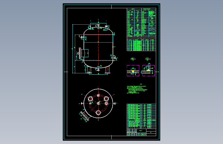Click the top center nozzle of the vessel
The image size is (223, 144).
(98, 26)
